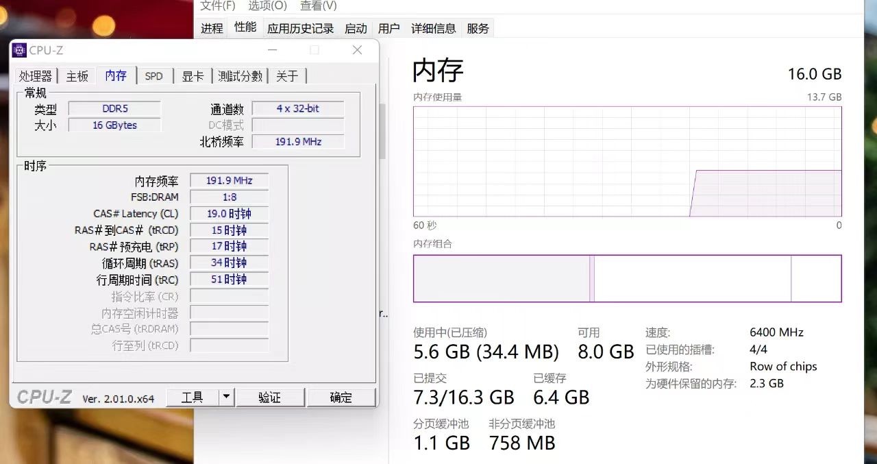
Task: Click the tRC value 51 时钟
Action: click(229, 279)
